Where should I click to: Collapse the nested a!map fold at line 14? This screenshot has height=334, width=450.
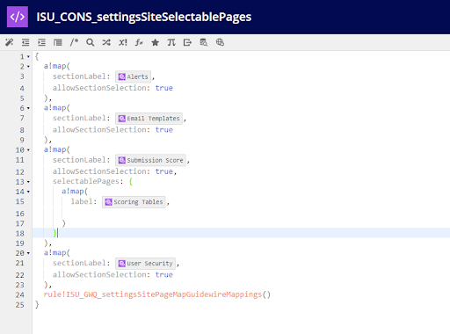[28, 192]
